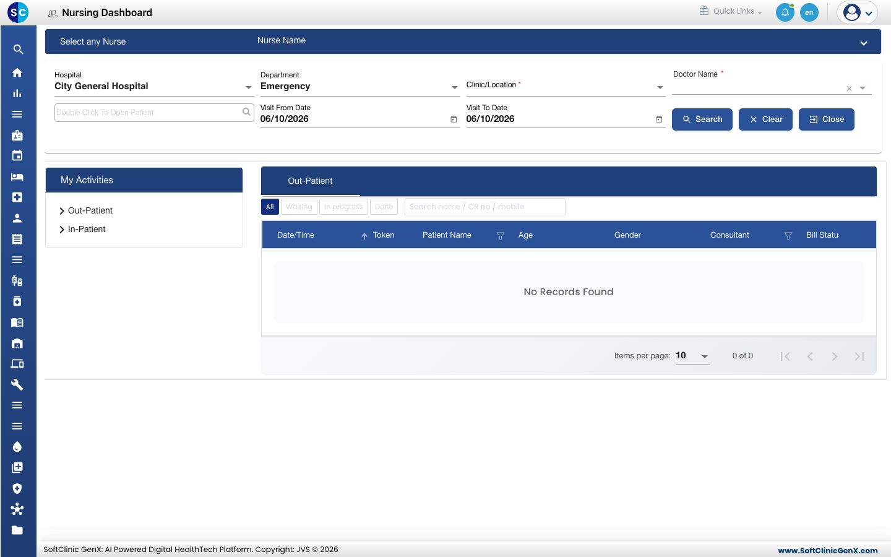The height and width of the screenshot is (557, 891).
Task: Select the Done status filter
Action: pos(384,207)
